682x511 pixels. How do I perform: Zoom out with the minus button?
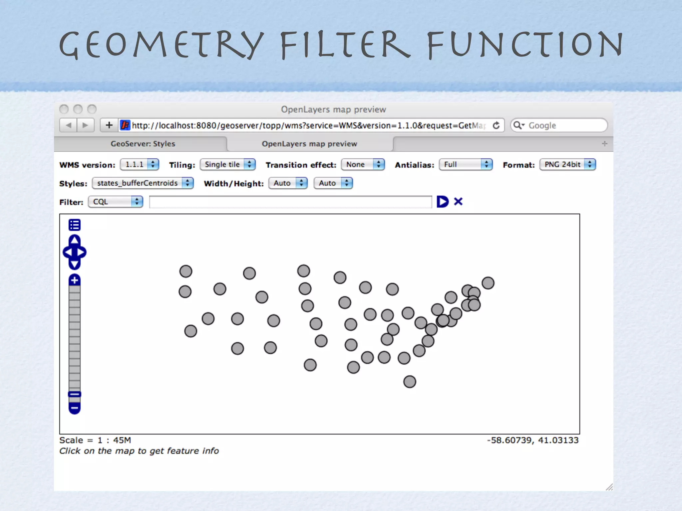point(75,408)
